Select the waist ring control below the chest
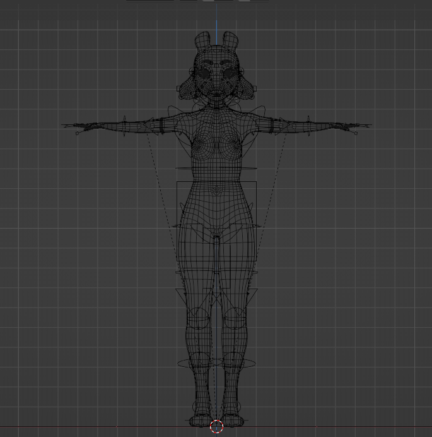This screenshot has height=437, width=432. pos(216,169)
